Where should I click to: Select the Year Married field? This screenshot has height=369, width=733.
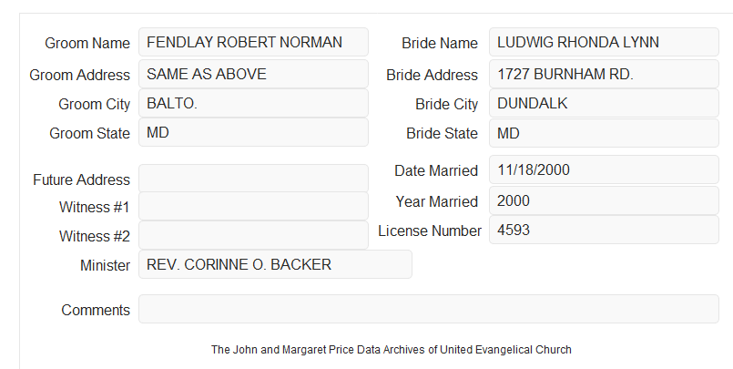point(604,200)
